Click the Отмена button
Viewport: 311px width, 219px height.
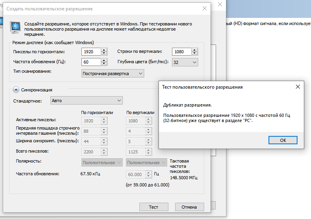point(189,207)
